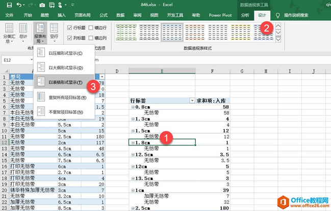Collapse the 12.5cm pivot group
Viewport: 331px width, 211px height.
[x=133, y=155]
